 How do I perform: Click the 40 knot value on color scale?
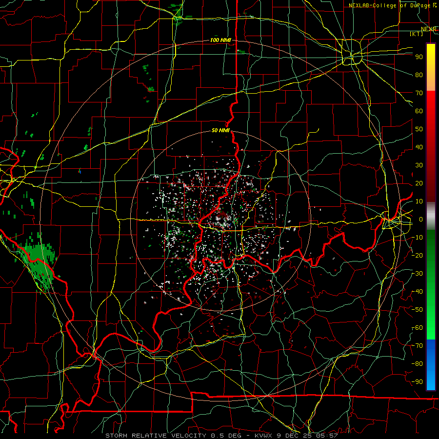coord(419,147)
